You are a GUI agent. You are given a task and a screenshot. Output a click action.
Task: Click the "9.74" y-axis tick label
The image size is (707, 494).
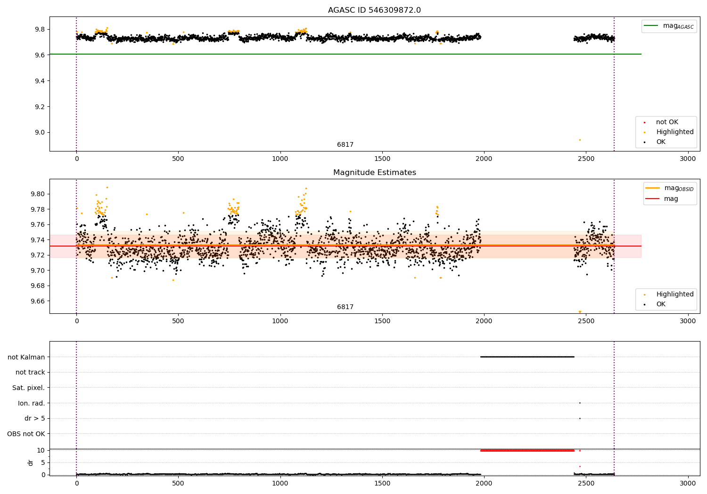tap(37, 240)
